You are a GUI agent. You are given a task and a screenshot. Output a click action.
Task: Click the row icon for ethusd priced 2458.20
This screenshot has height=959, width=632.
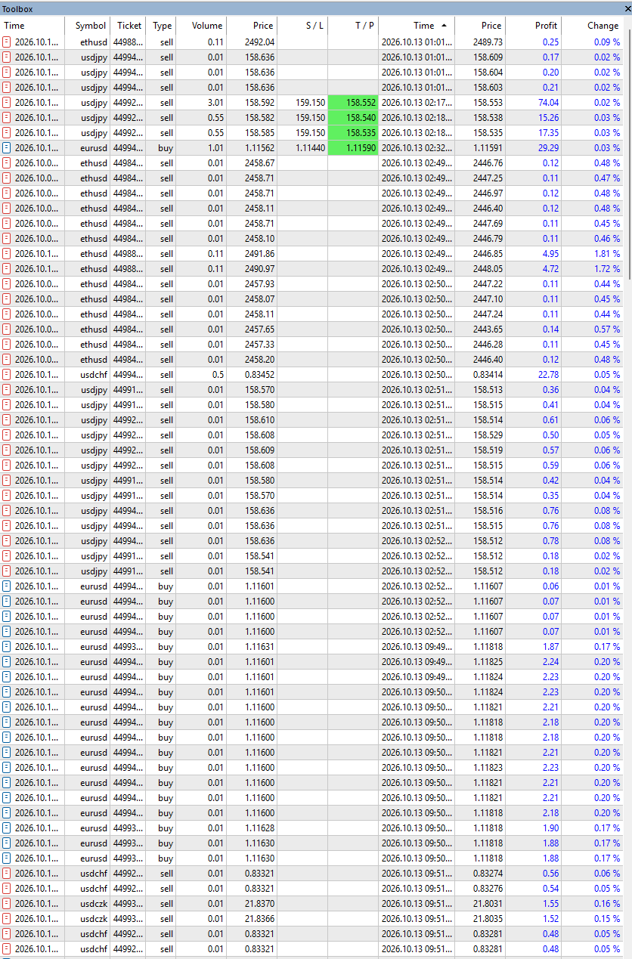click(x=7, y=360)
